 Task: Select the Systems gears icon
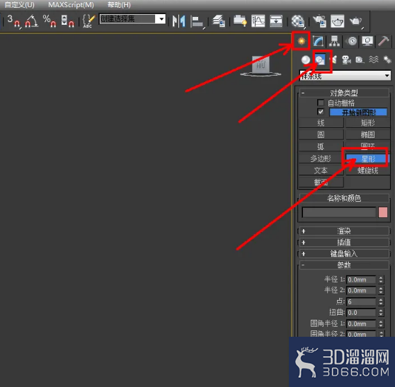(x=387, y=60)
